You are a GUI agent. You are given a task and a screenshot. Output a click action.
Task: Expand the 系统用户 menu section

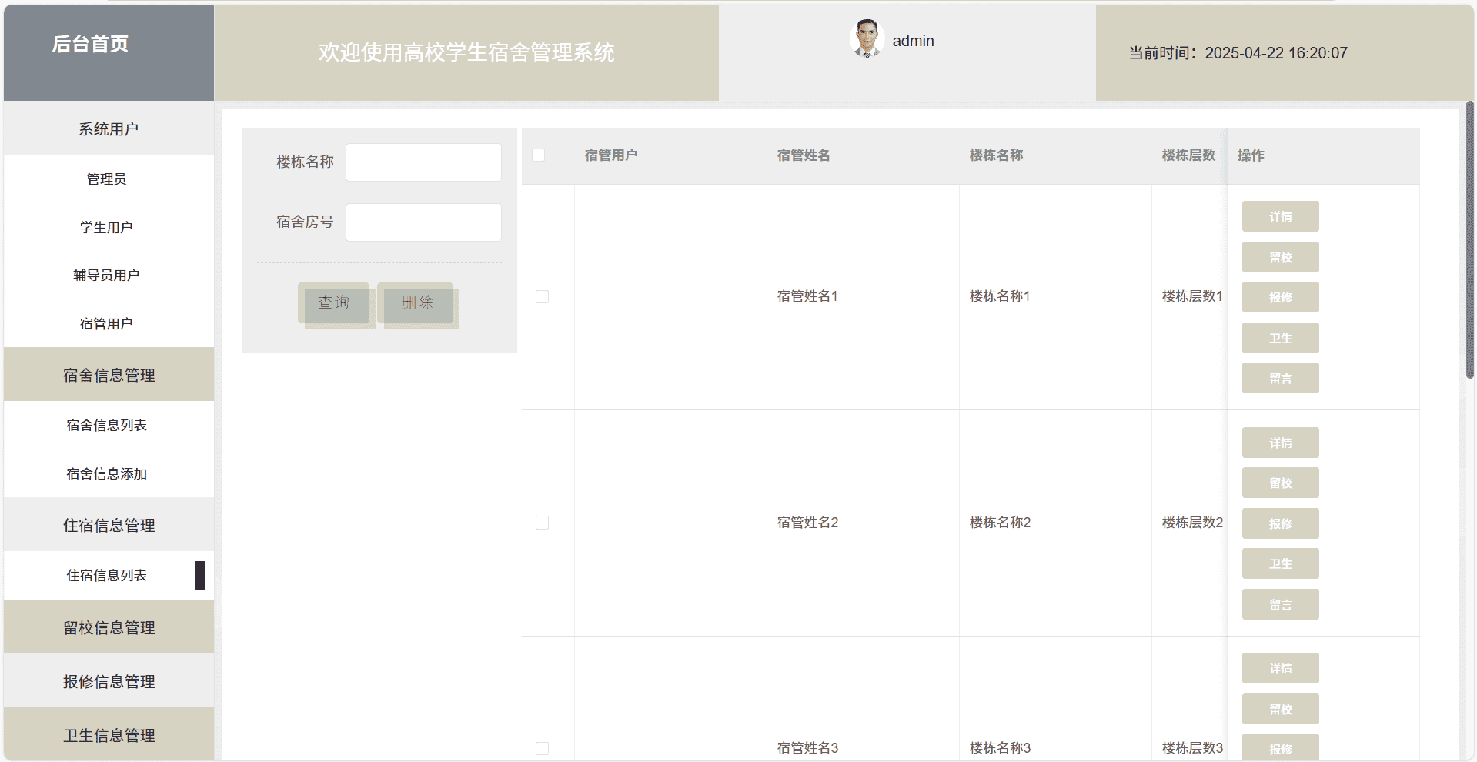click(109, 129)
